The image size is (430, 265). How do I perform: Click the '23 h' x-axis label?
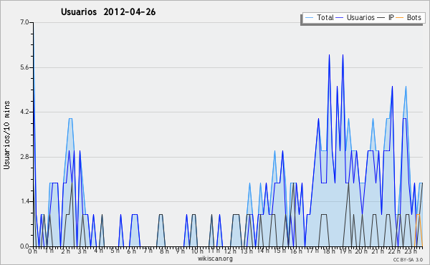click(x=411, y=251)
